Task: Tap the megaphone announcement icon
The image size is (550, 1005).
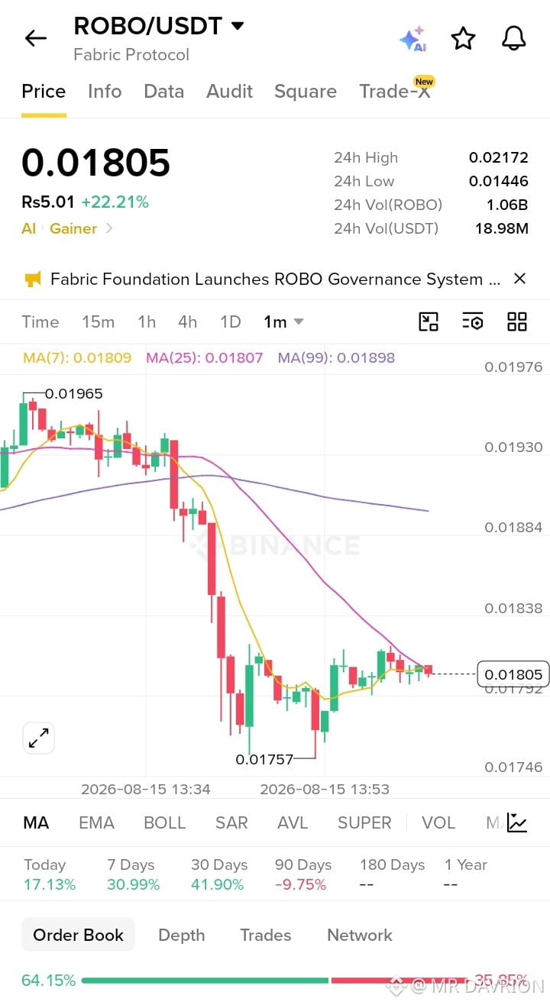Action: [x=33, y=280]
